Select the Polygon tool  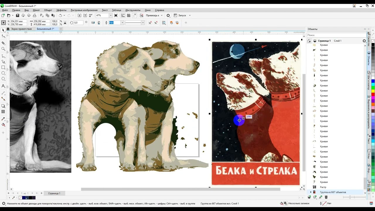pos(3,79)
